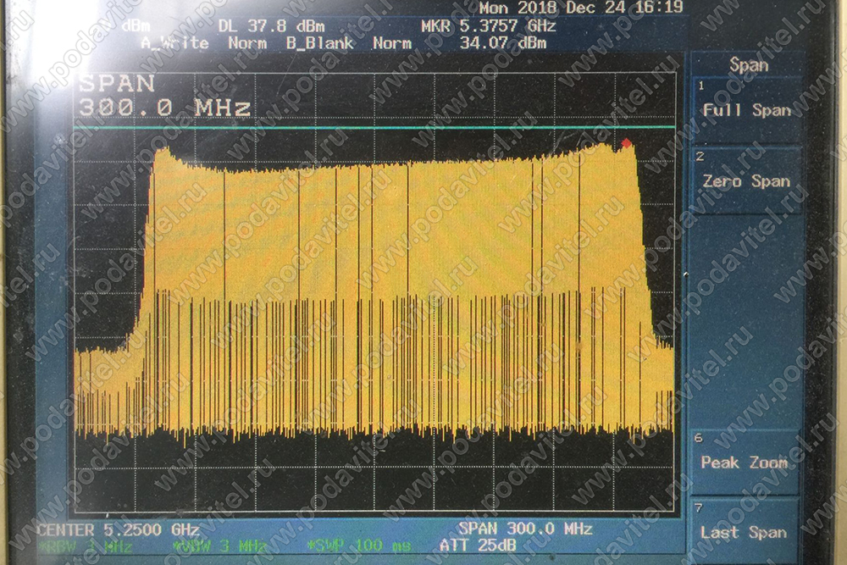Click the date and time display
This screenshot has height=565, width=847.
coord(581,8)
